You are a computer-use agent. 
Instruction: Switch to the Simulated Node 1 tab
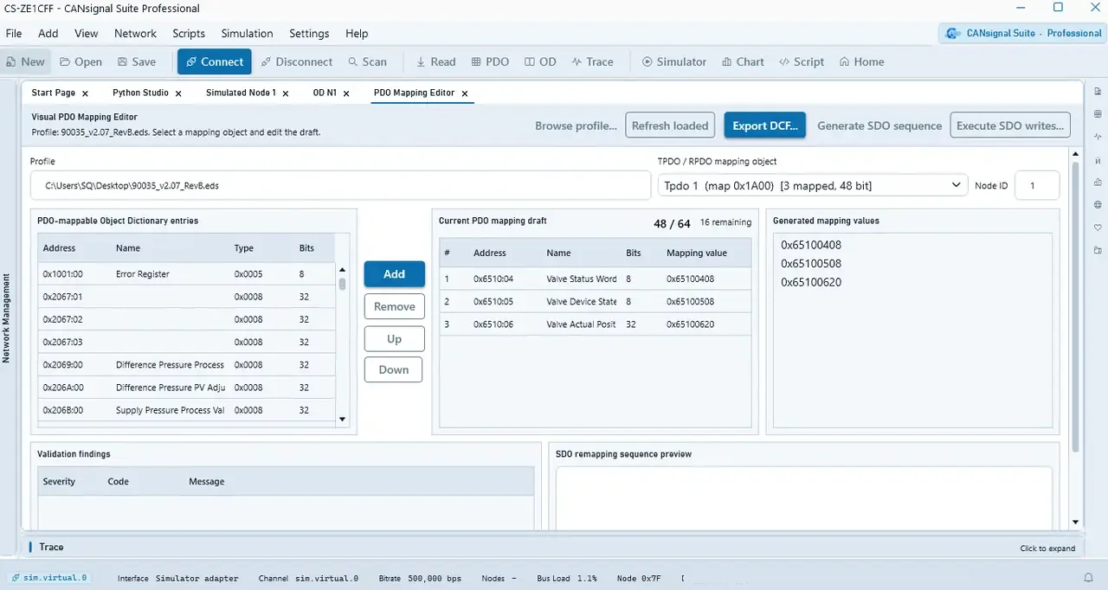tap(241, 93)
